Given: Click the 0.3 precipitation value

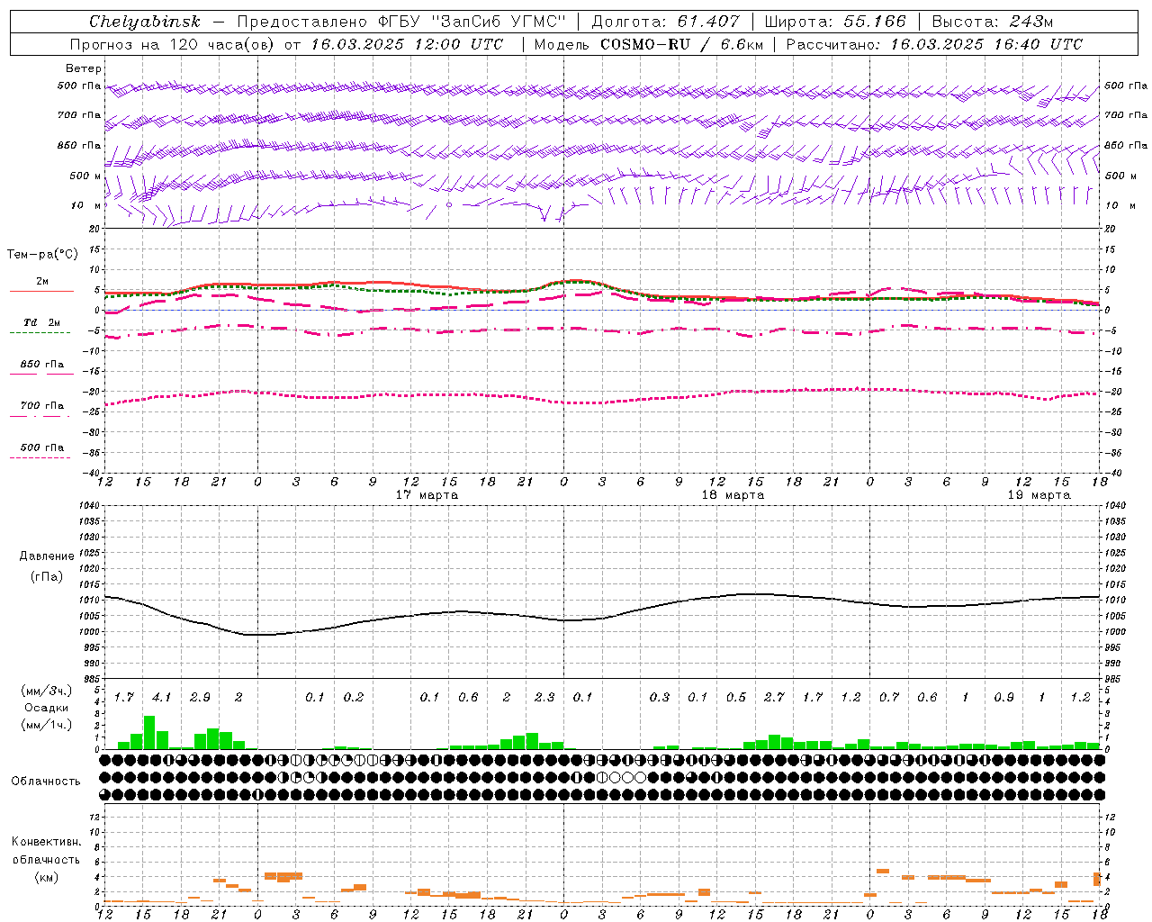Looking at the screenshot, I should tap(660, 698).
